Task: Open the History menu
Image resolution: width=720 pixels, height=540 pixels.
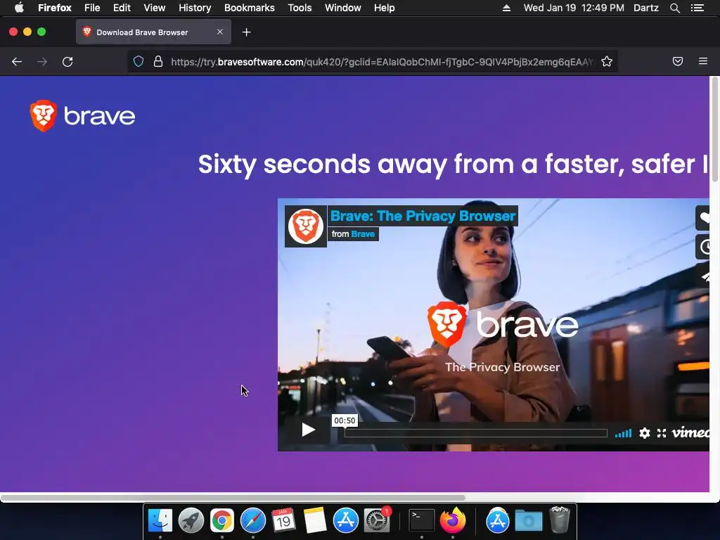Action: [x=195, y=8]
